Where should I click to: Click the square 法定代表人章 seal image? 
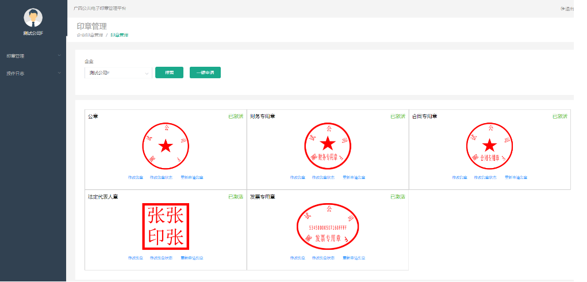click(166, 226)
